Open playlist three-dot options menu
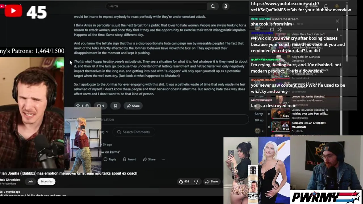 click(337, 29)
